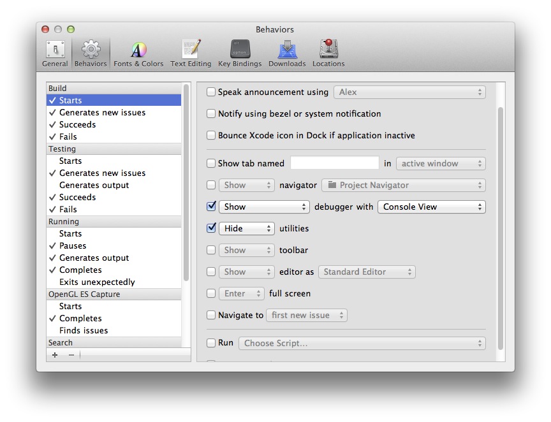Open the General preferences pane
This screenshot has height=422, width=551.
(x=55, y=54)
